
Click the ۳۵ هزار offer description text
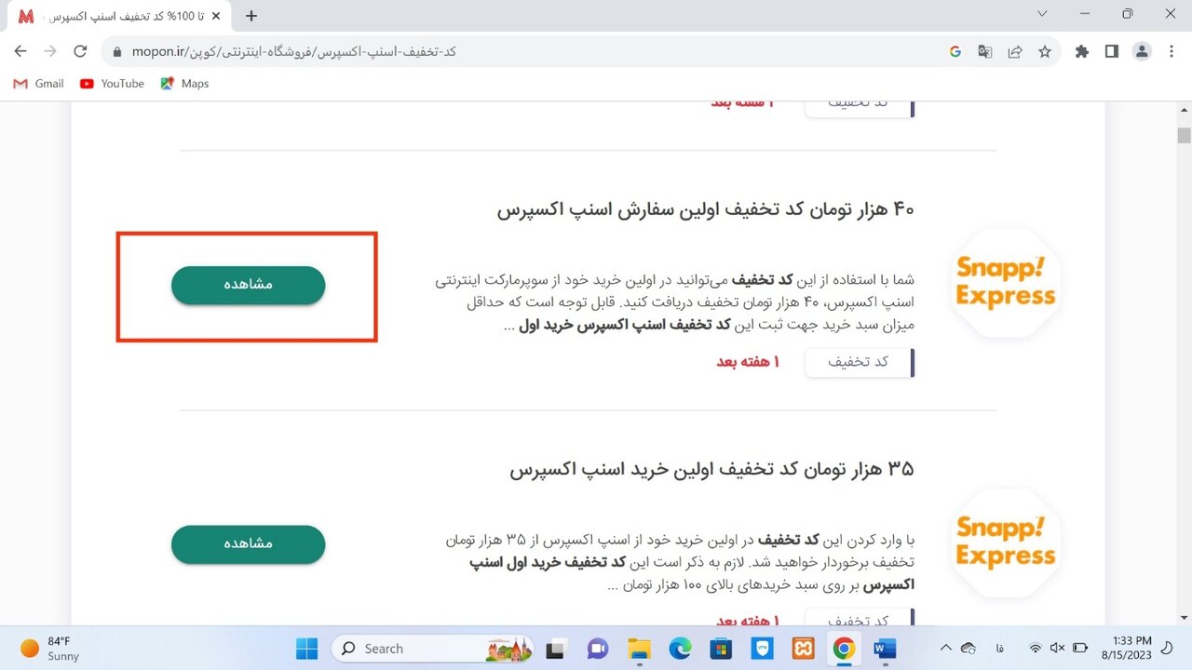680,562
